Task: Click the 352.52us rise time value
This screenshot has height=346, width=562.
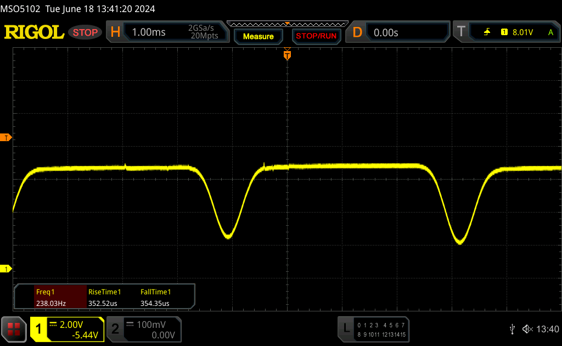Action: 103,303
